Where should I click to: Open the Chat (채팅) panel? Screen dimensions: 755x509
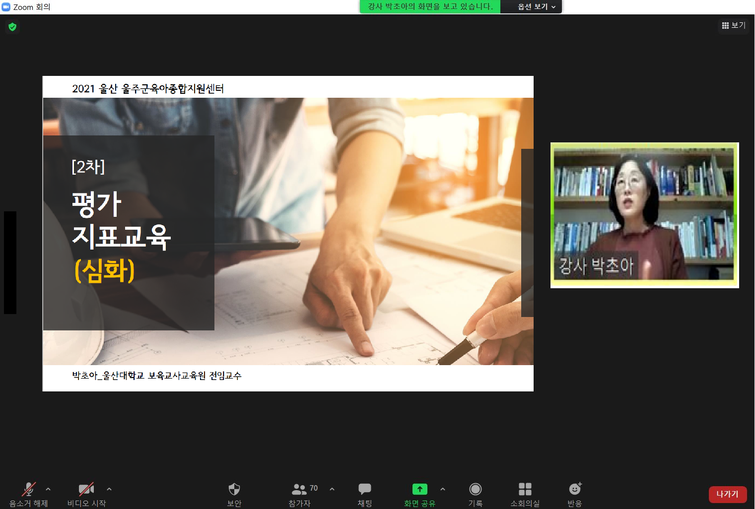pyautogui.click(x=365, y=494)
